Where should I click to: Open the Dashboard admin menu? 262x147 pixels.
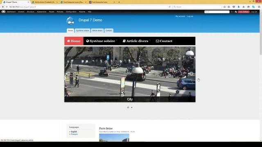tap(11, 12)
